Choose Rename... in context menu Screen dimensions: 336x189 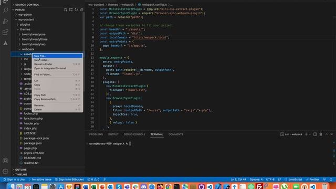(57, 106)
